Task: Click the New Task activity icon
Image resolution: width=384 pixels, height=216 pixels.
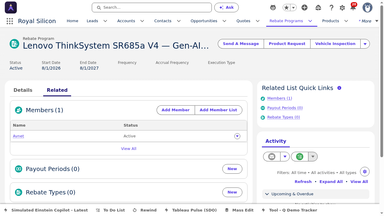Action: click(x=300, y=157)
